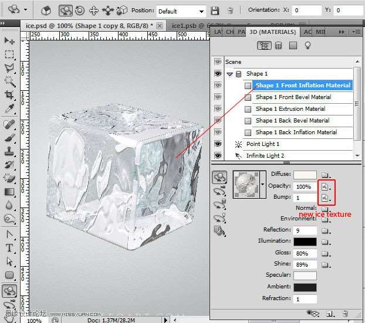The height and width of the screenshot is (323, 365).
Task: Click the Refraction value field
Action: click(x=305, y=299)
